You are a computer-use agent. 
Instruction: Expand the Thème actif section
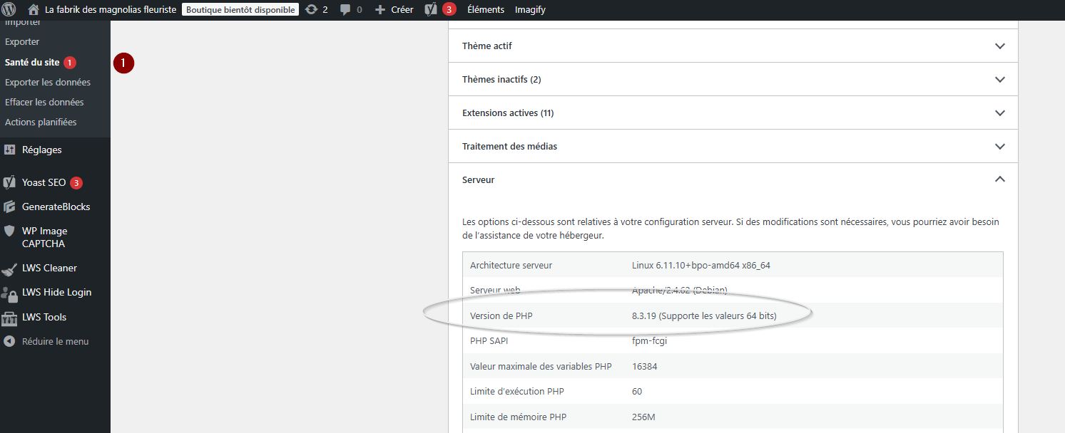pos(733,46)
